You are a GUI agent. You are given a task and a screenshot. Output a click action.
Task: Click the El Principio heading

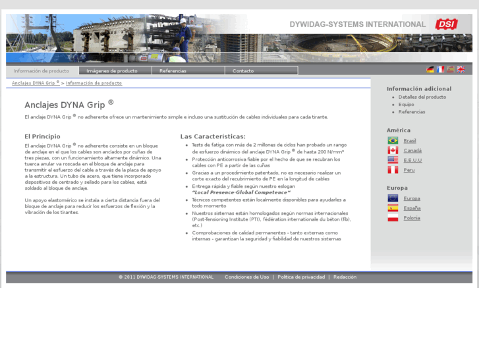[x=42, y=136]
